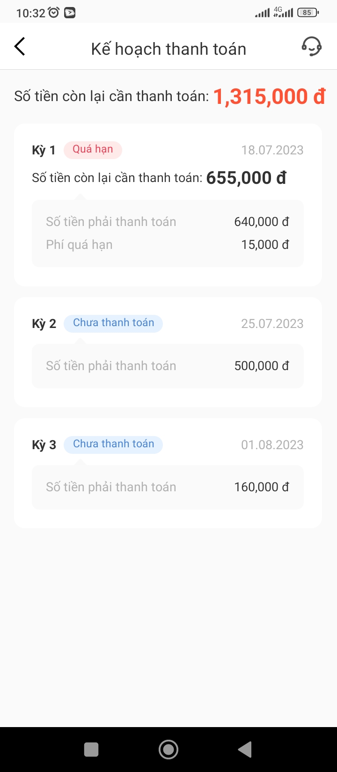Tap the back arrow icon
This screenshot has height=772, width=337.
(x=20, y=47)
